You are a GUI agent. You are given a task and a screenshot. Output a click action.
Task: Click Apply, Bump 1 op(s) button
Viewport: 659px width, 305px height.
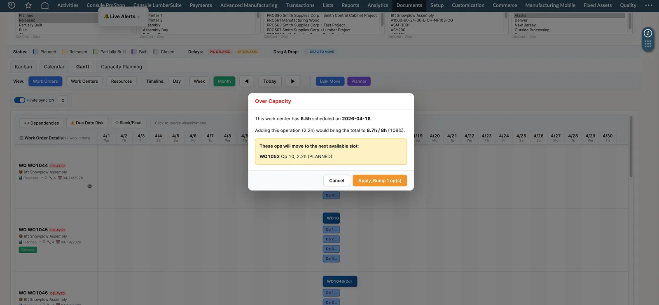pos(380,181)
